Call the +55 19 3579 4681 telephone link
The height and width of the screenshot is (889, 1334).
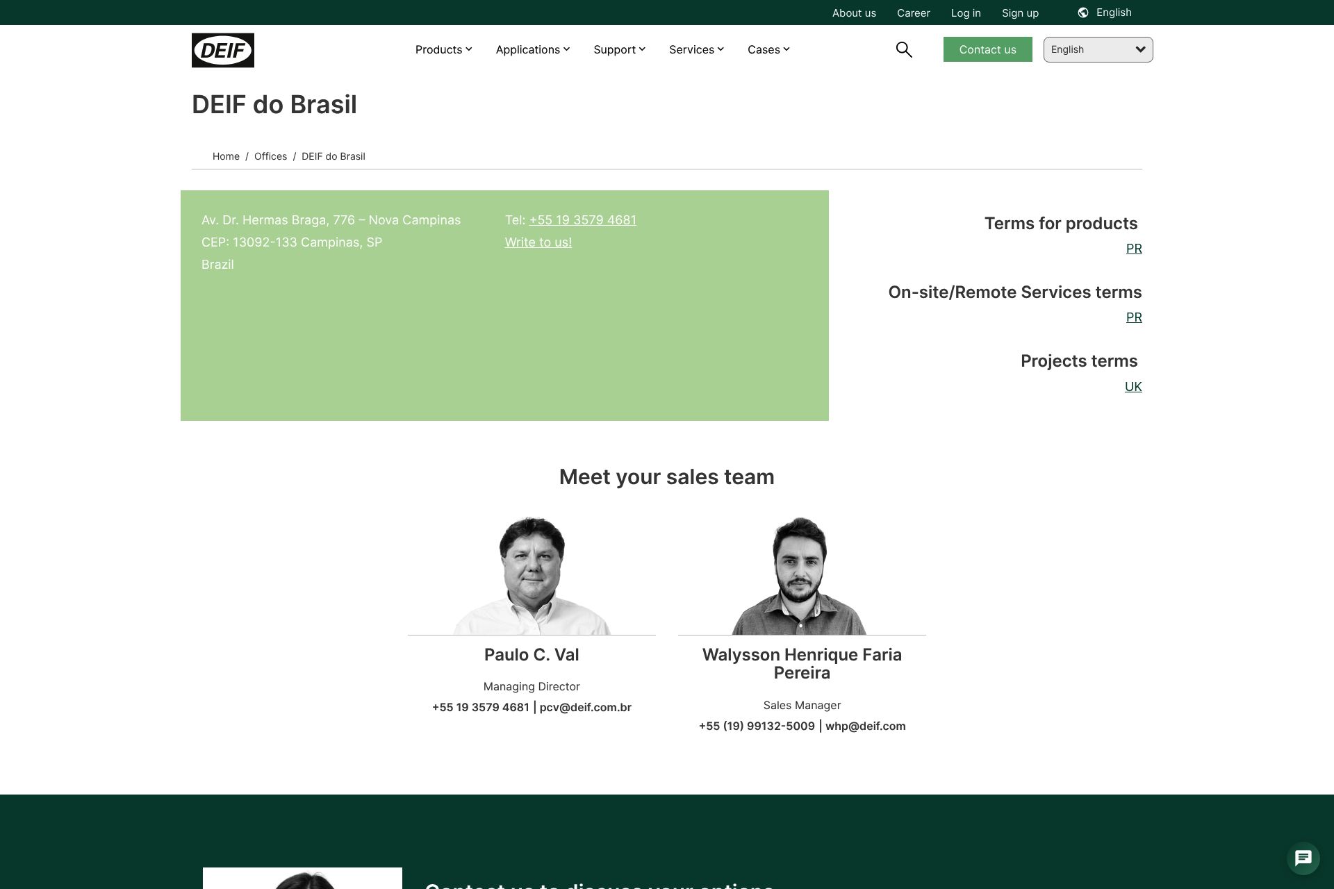tap(582, 220)
